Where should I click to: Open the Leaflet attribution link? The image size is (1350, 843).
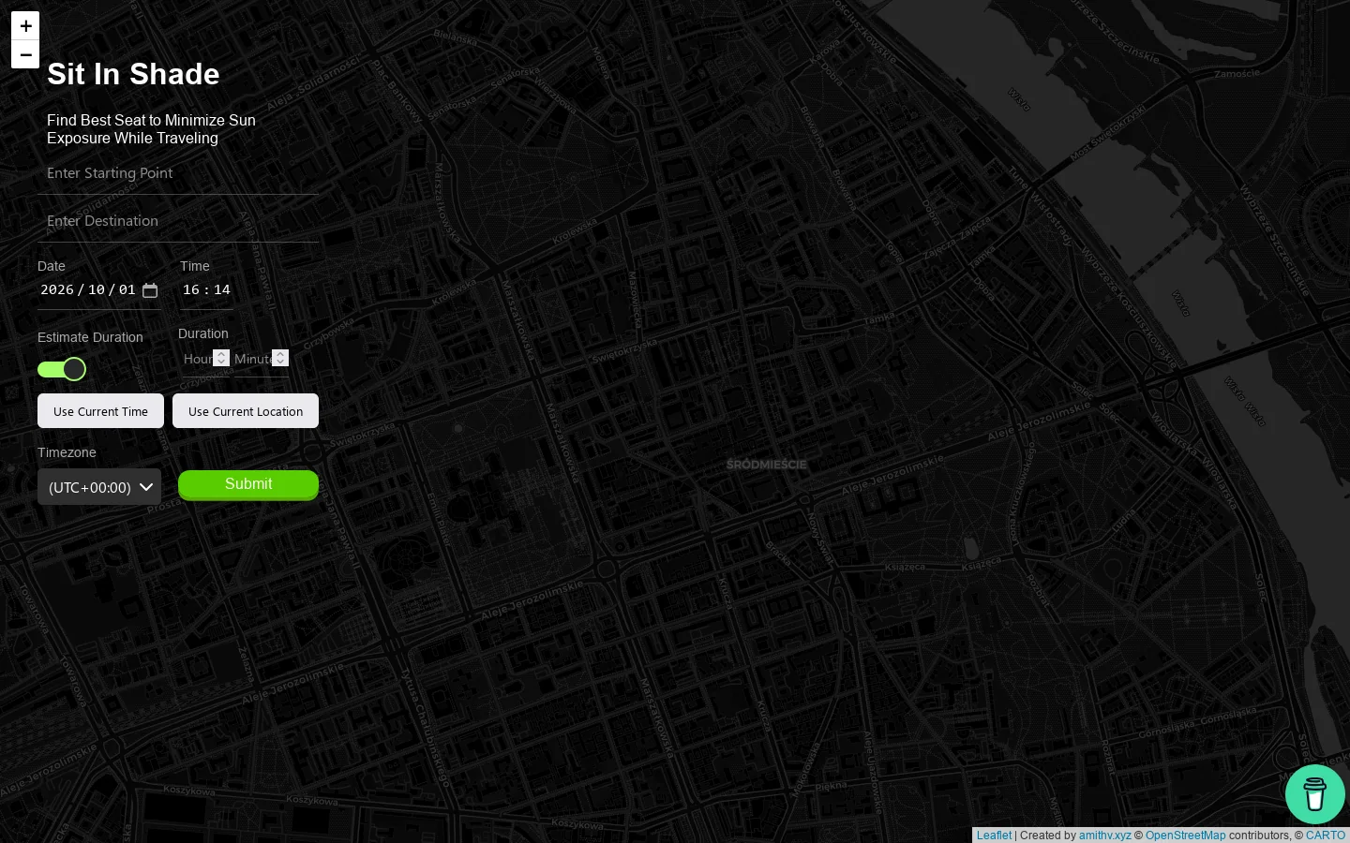tap(994, 836)
